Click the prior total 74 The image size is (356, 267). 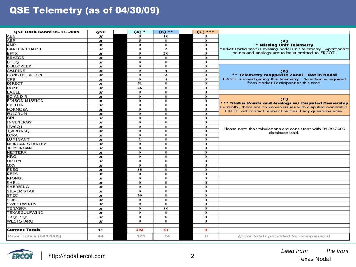tap(167, 236)
